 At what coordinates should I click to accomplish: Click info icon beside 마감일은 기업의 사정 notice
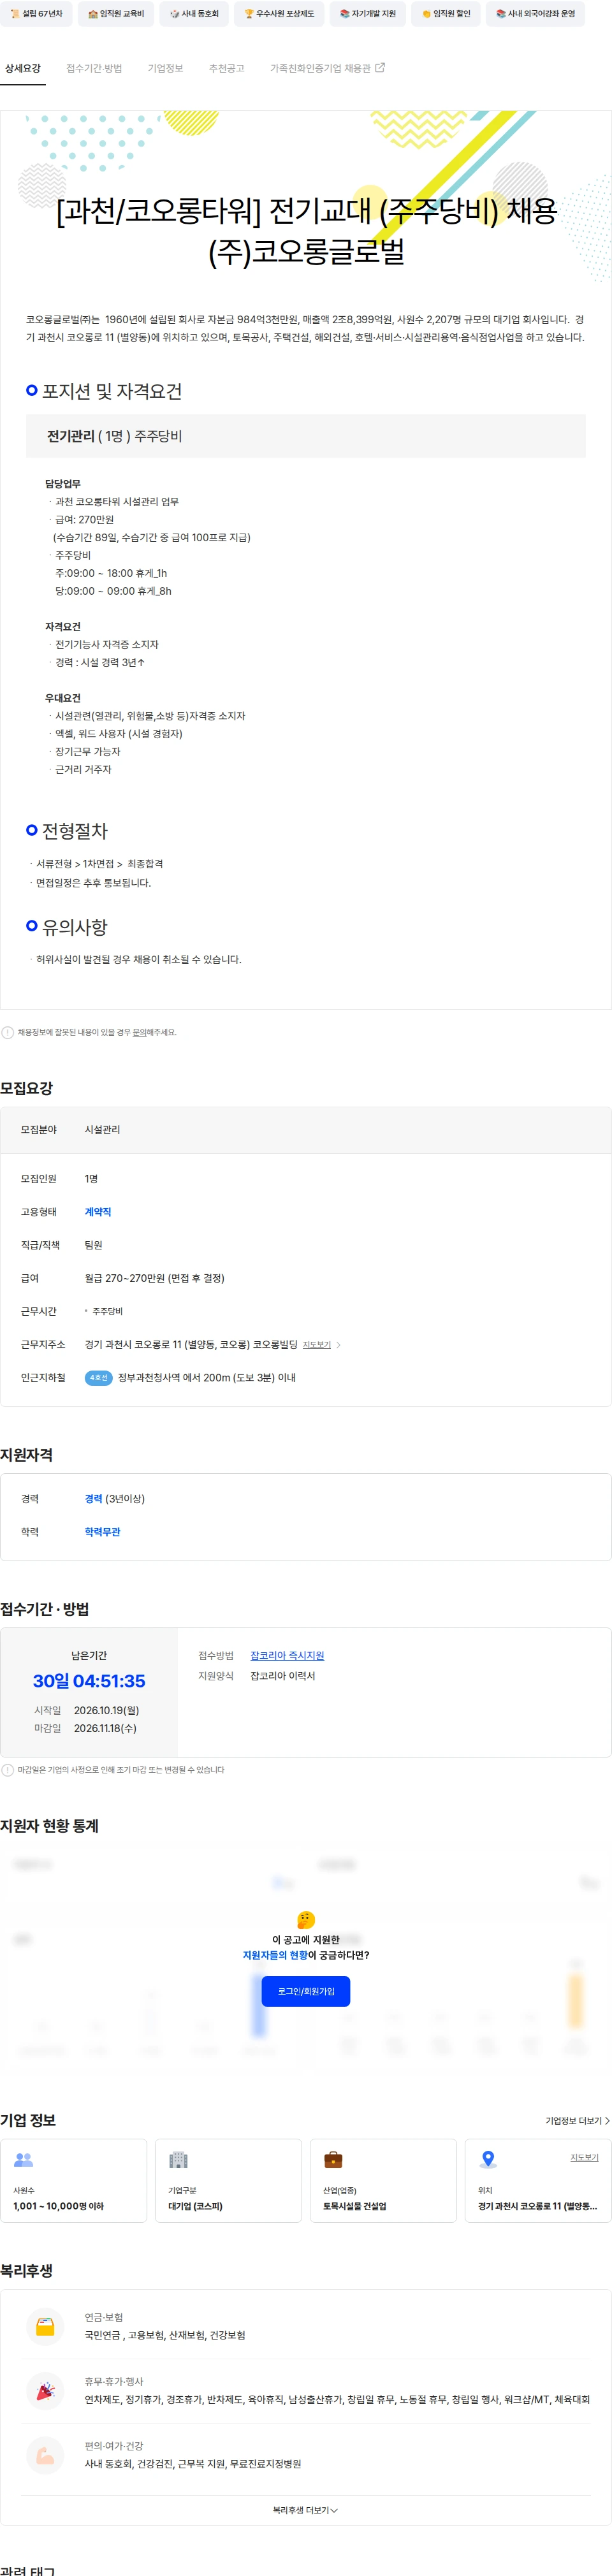(8, 1770)
